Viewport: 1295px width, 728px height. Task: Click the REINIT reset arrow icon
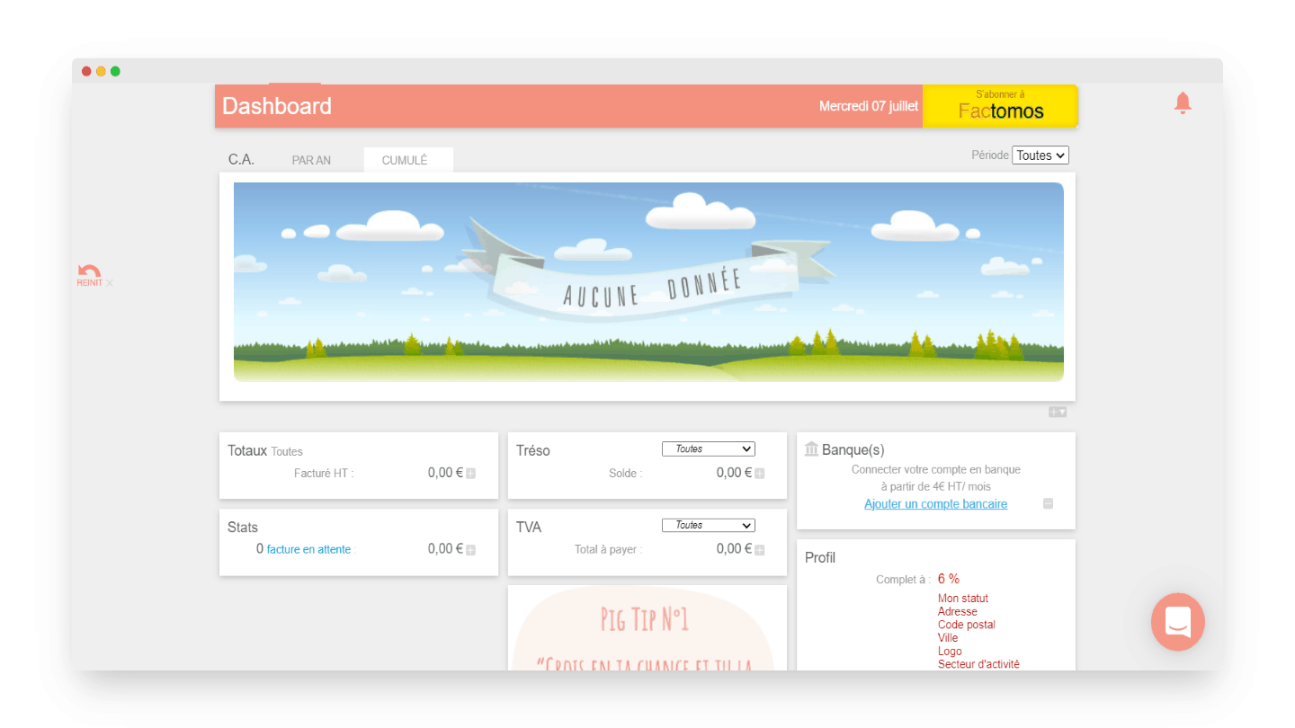tap(89, 271)
